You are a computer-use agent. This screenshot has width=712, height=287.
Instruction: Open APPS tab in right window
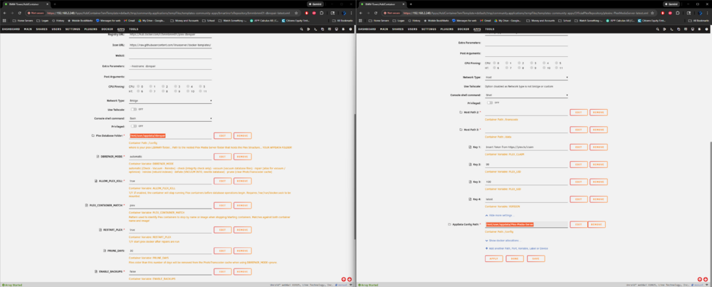[477, 29]
